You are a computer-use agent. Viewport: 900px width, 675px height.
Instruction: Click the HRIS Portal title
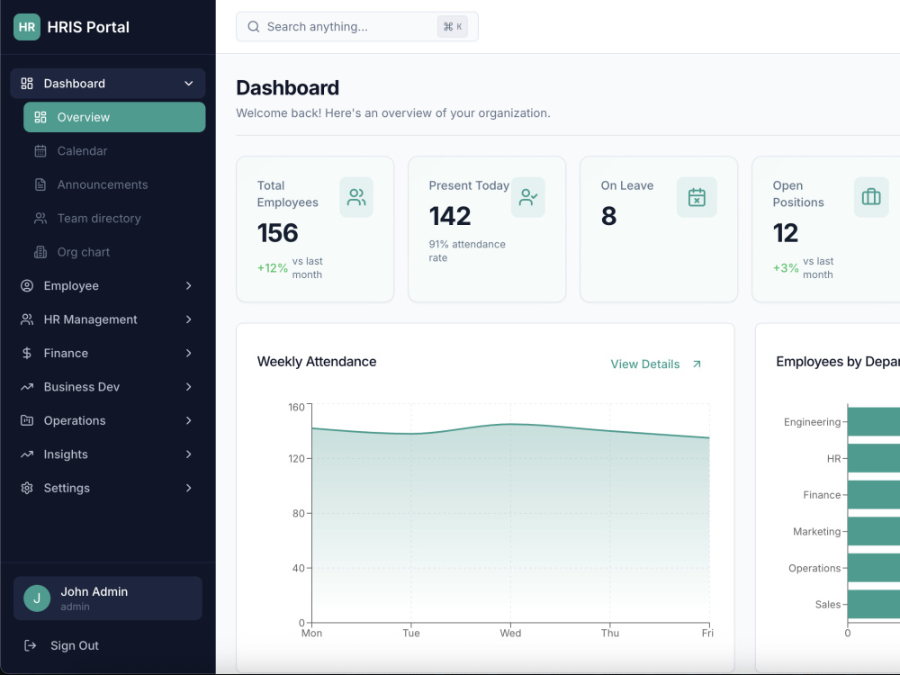[88, 27]
